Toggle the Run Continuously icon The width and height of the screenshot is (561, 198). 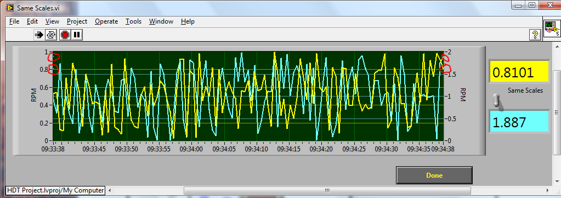click(x=51, y=35)
